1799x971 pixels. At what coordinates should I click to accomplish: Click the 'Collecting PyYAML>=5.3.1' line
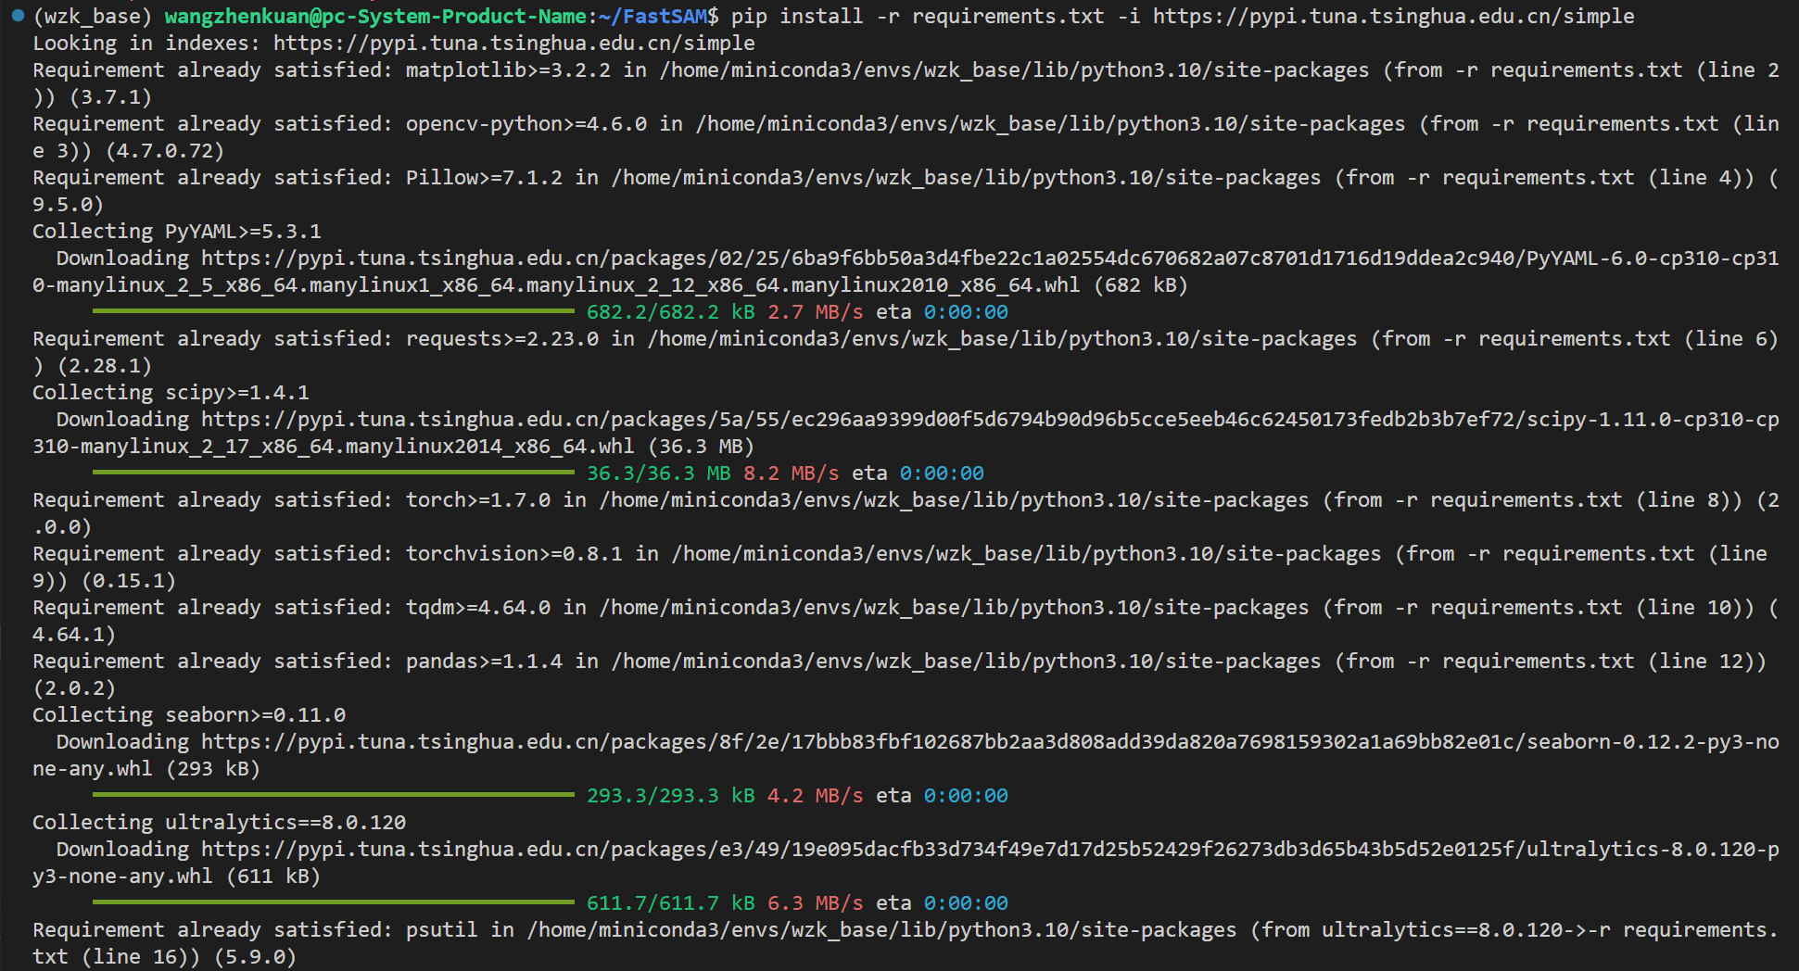[x=177, y=232]
